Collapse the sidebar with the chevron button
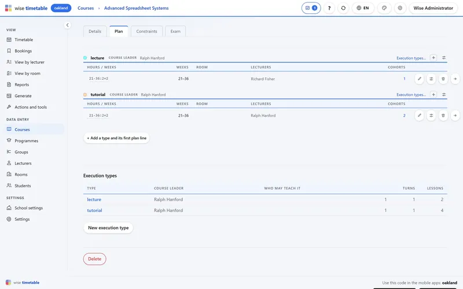The width and height of the screenshot is (463, 289). click(67, 25)
